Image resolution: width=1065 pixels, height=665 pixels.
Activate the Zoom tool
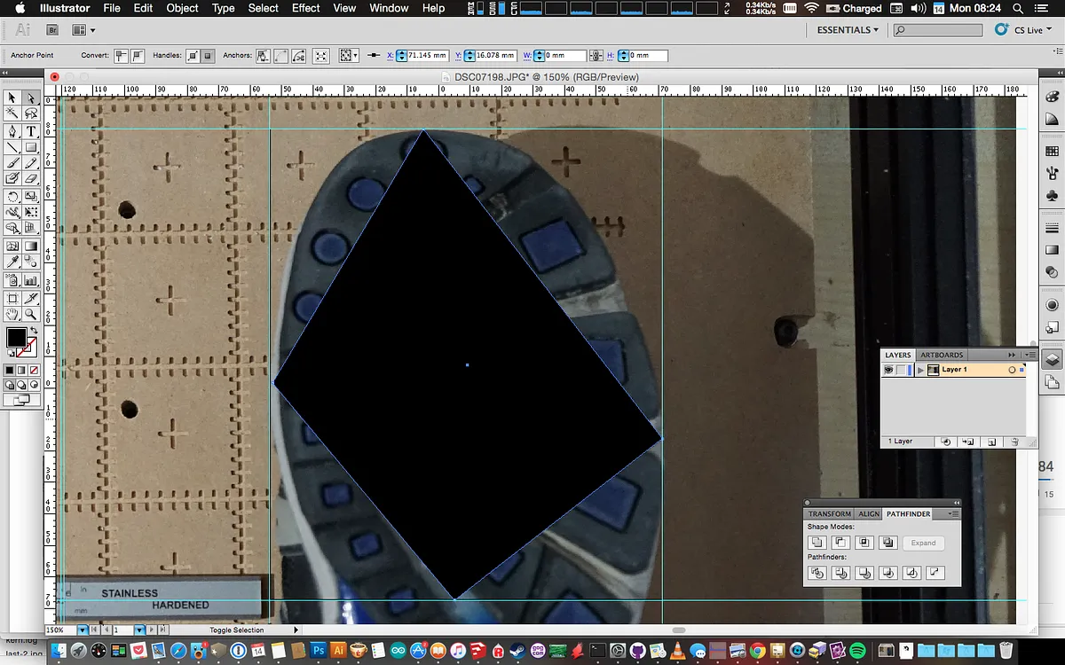pyautogui.click(x=31, y=314)
